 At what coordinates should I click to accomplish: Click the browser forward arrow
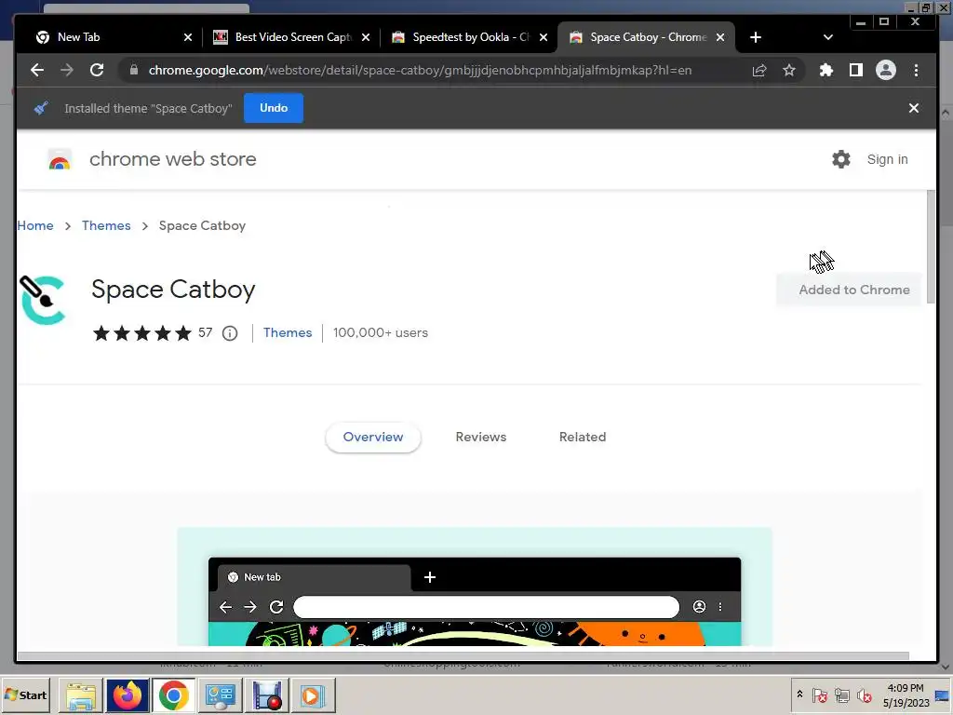pos(67,71)
